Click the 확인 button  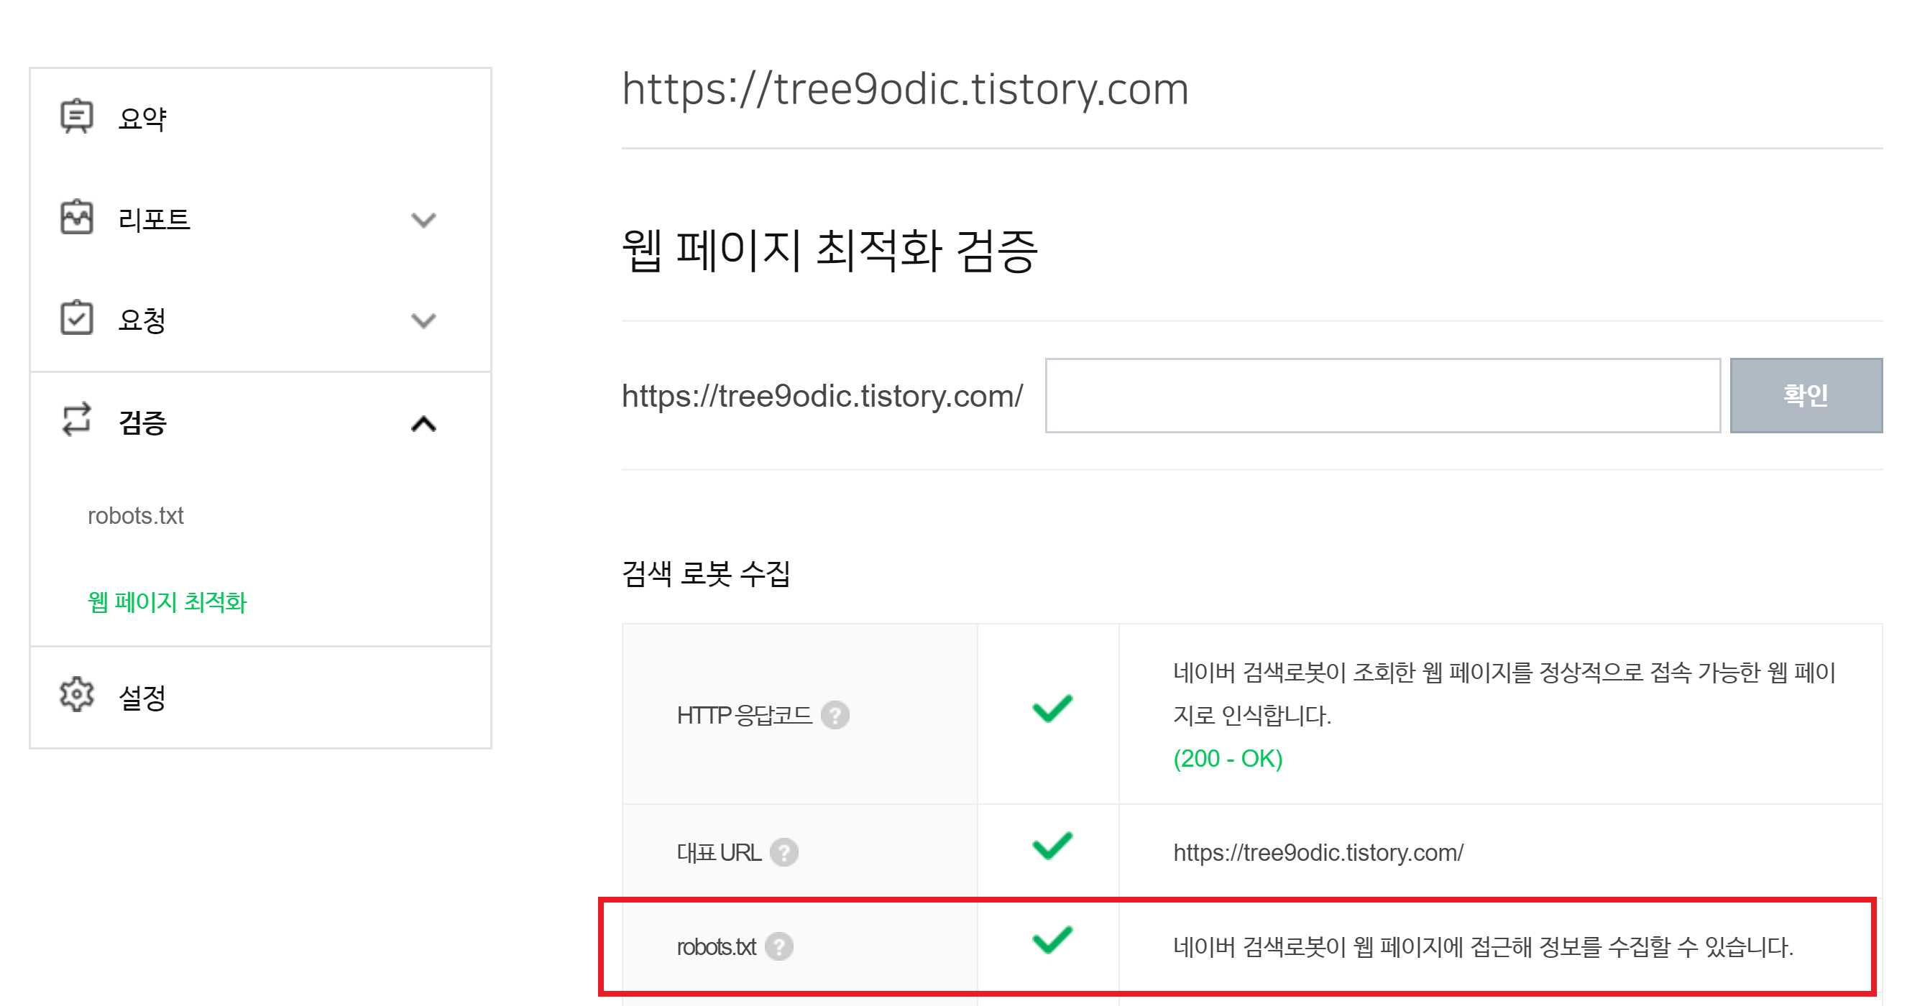[x=1813, y=394]
